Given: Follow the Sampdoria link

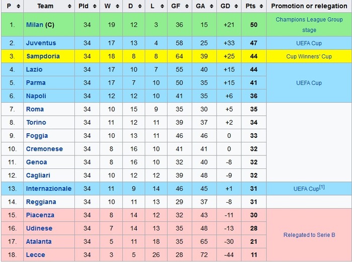Looking at the screenshot, I should tap(43, 56).
